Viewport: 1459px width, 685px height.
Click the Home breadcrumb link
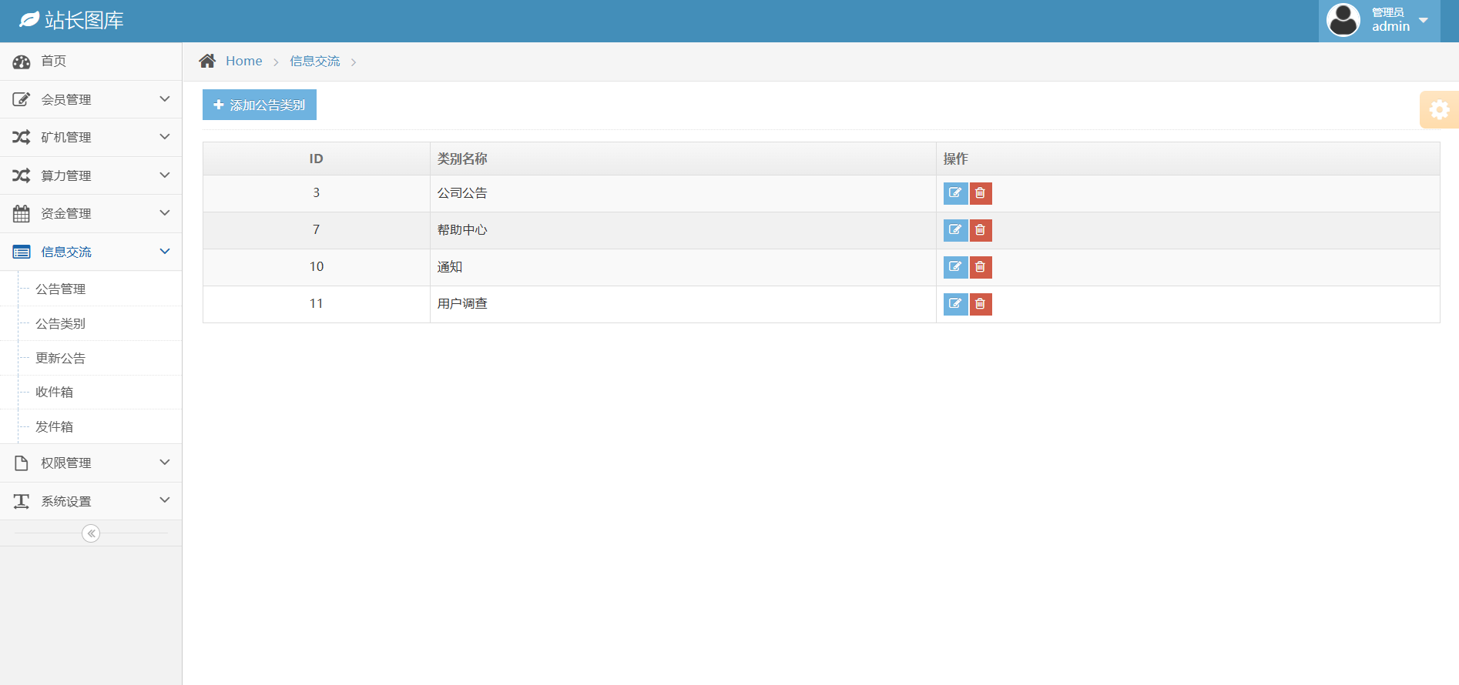coord(243,62)
